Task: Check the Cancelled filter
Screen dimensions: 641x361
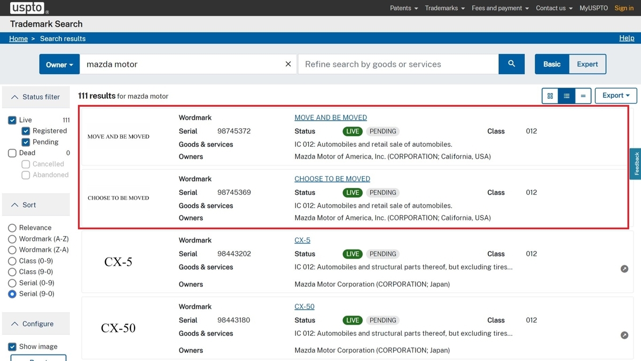Action: 26,164
